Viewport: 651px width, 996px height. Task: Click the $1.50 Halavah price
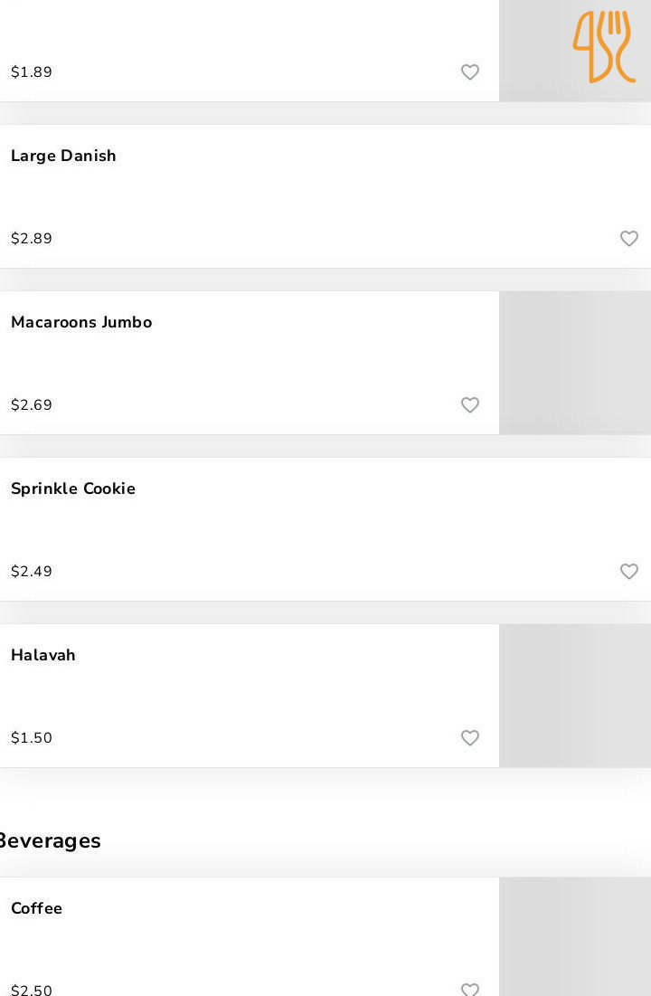pyautogui.click(x=32, y=738)
